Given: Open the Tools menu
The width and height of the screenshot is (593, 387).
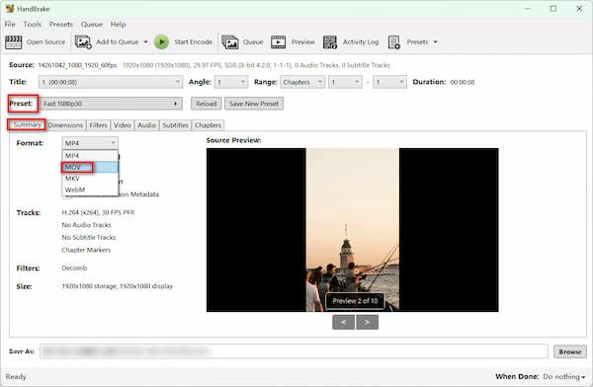Looking at the screenshot, I should tap(33, 24).
